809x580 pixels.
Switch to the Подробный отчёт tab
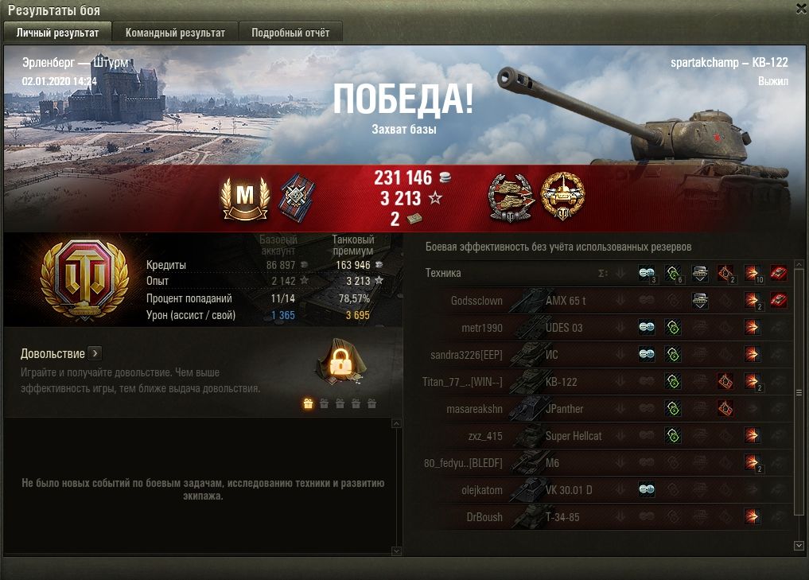pos(290,33)
